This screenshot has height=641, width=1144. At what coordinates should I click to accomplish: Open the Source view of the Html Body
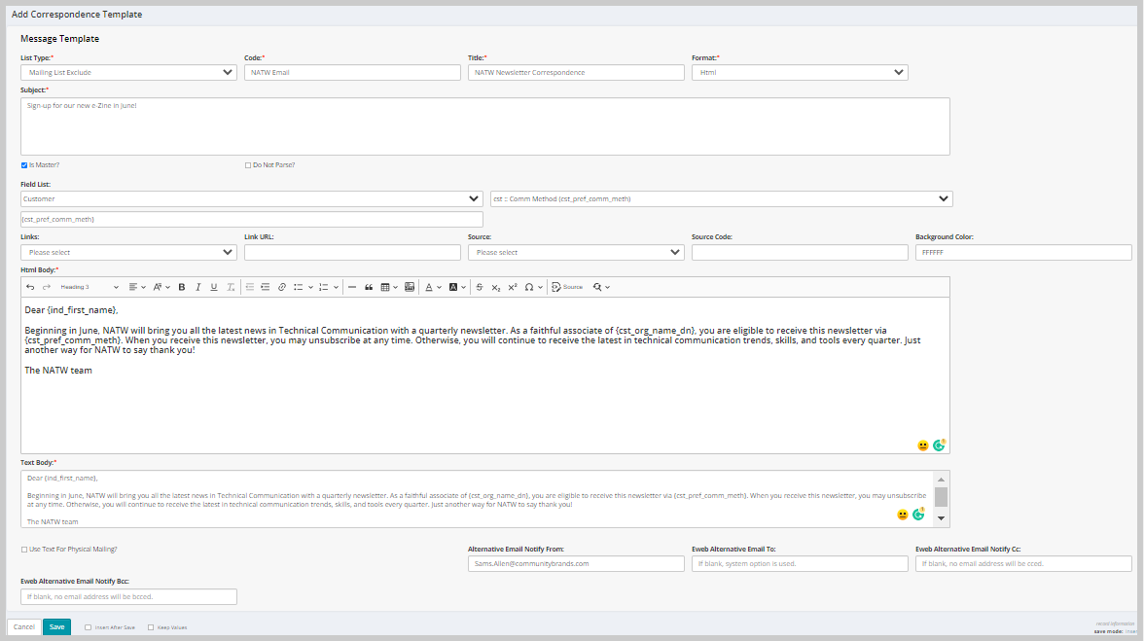[x=567, y=287]
